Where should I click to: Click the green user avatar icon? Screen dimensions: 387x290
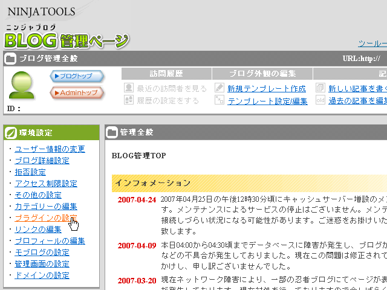click(22, 85)
